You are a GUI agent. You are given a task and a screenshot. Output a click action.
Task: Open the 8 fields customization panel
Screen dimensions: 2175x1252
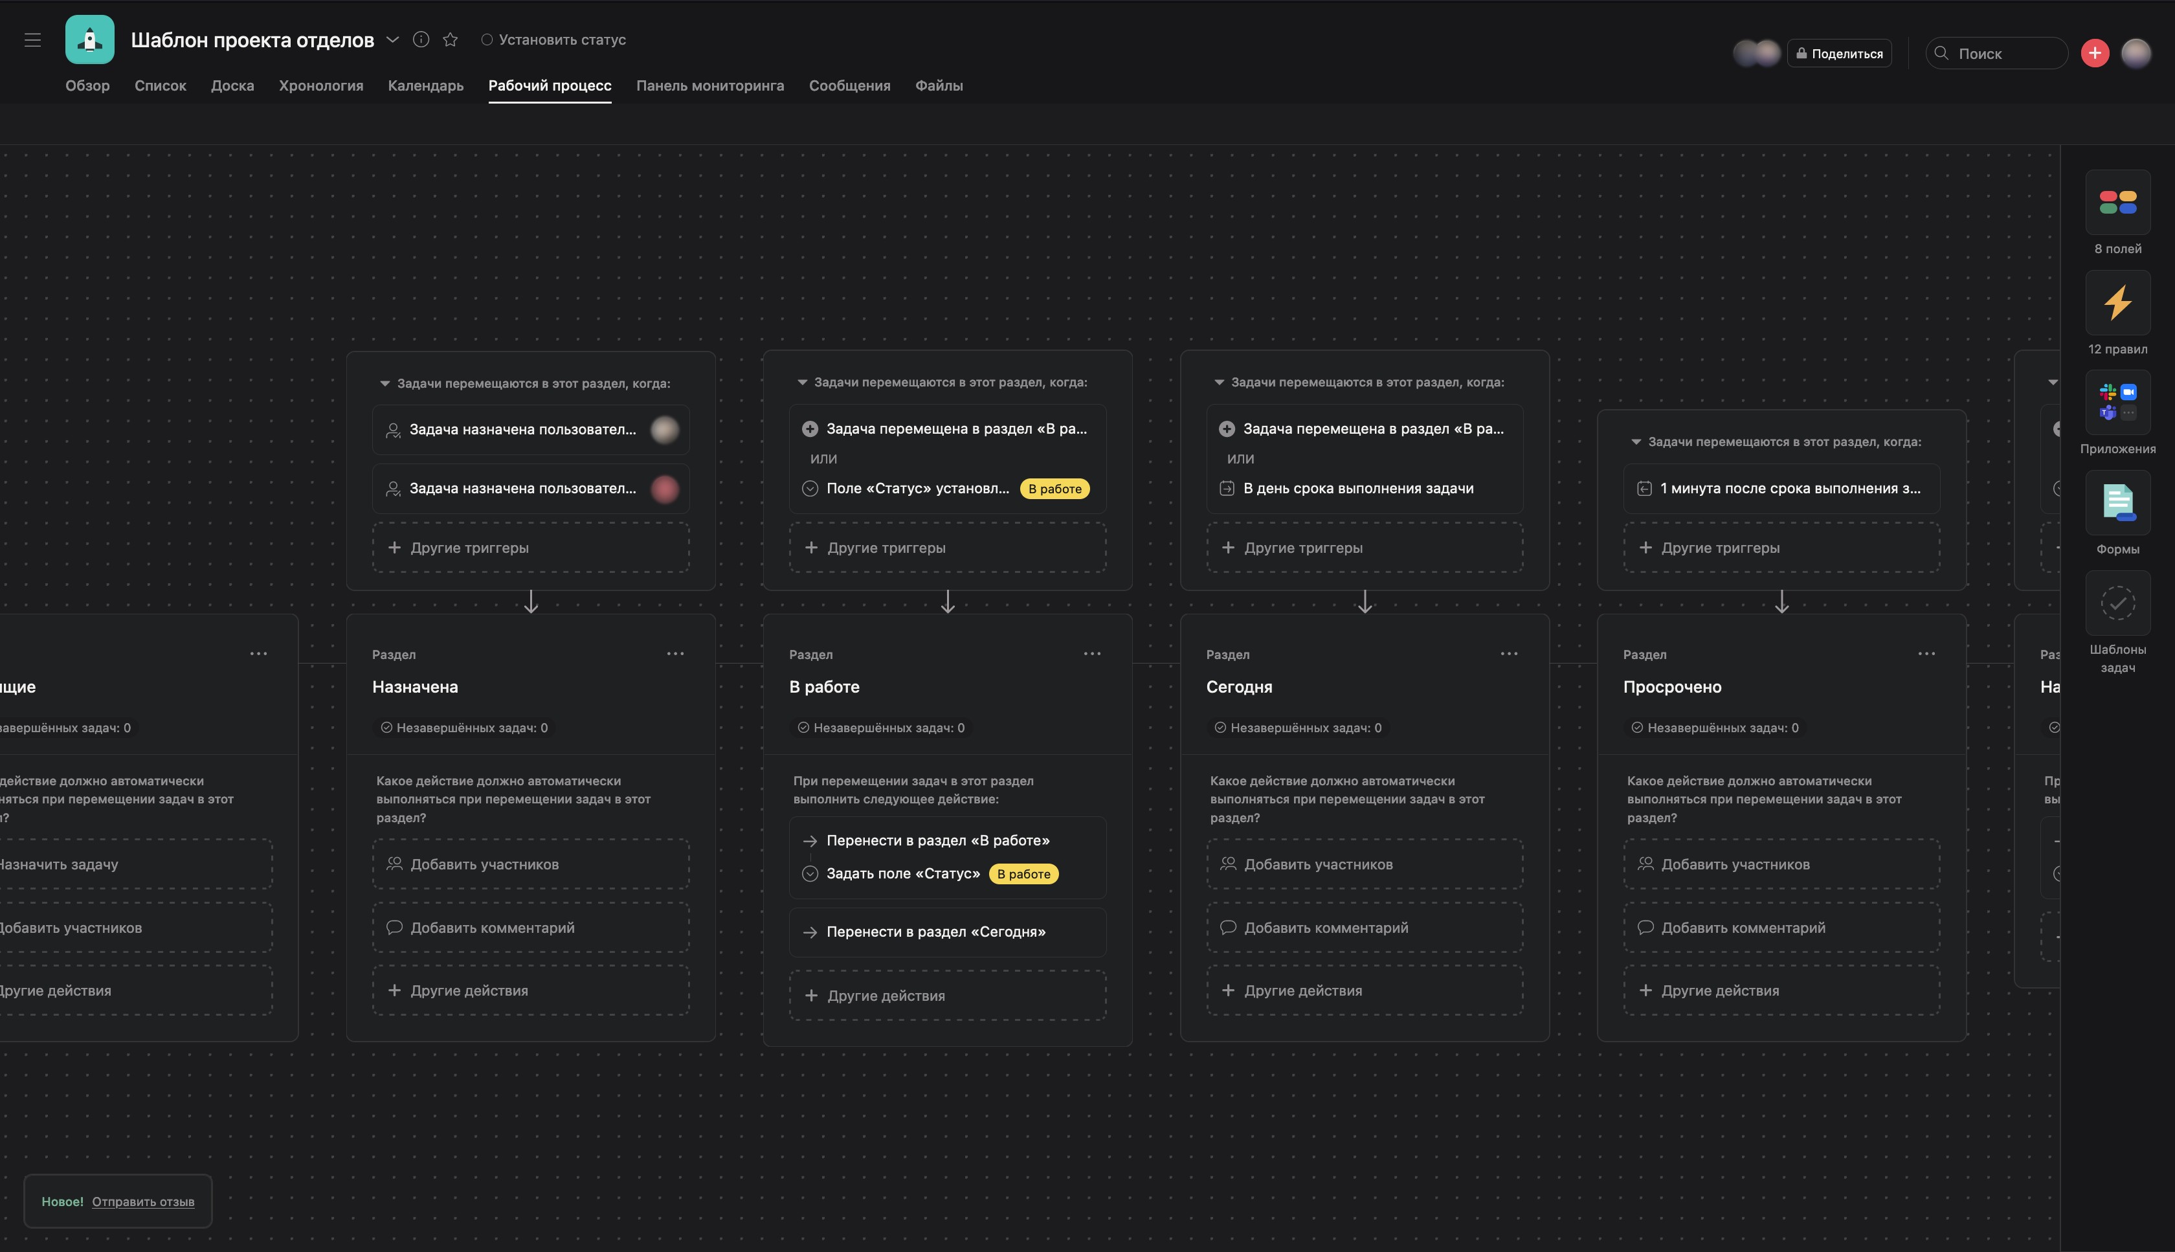pos(2117,203)
